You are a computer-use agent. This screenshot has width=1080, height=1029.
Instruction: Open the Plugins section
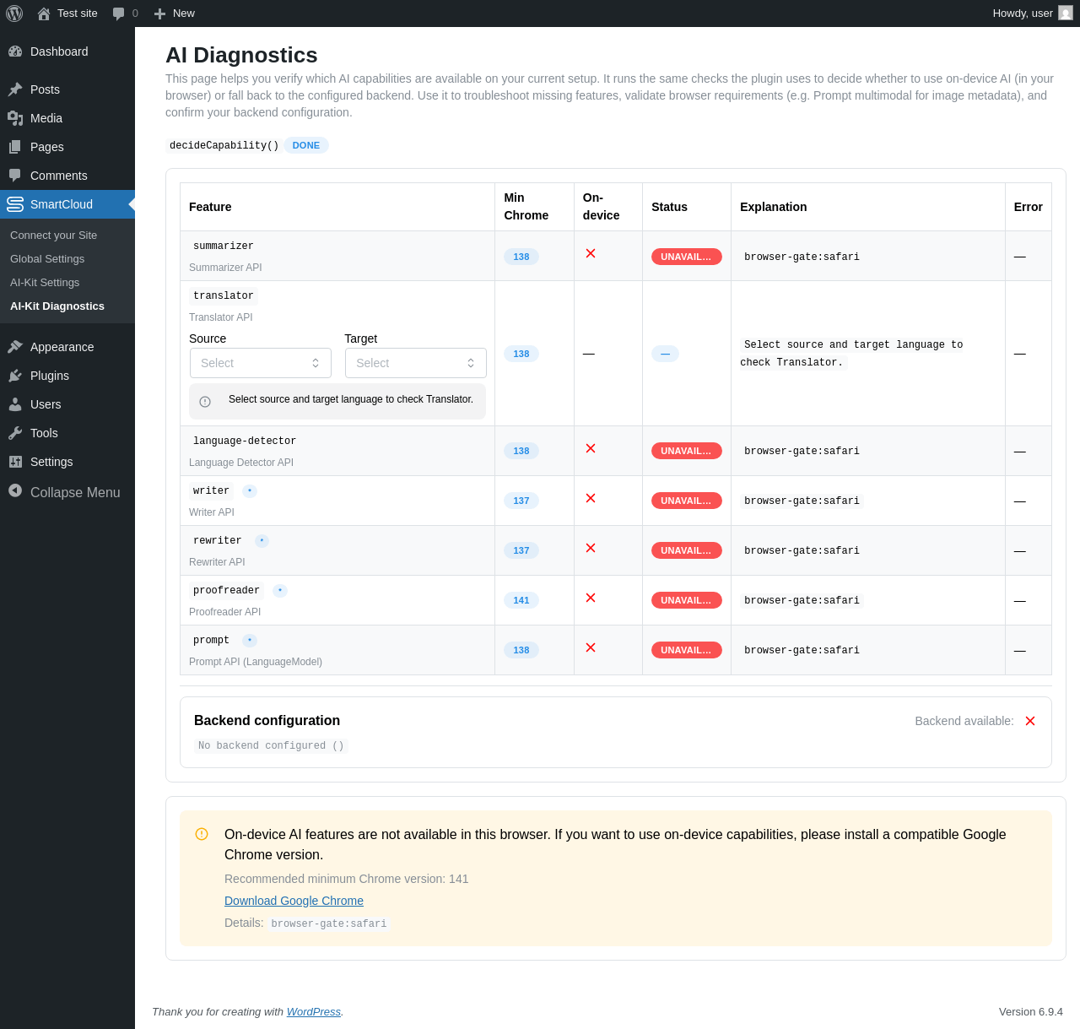coord(49,376)
